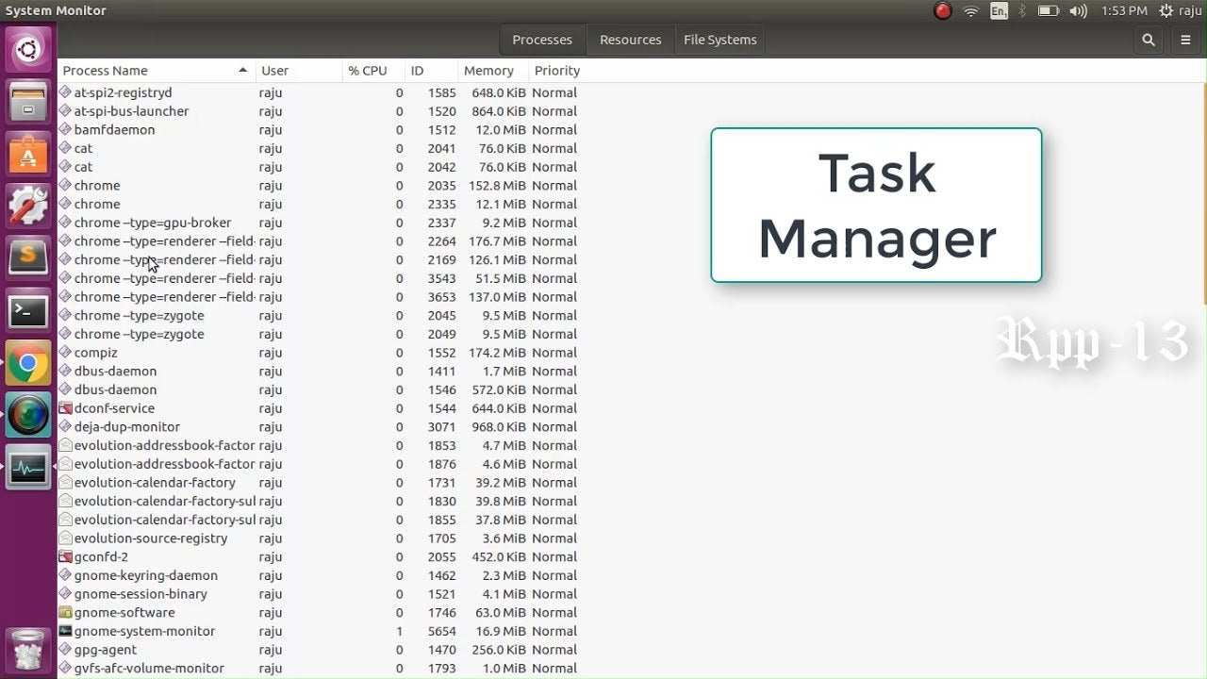Screen dimensions: 1207x679
Task: Open the Wi-Fi network indicator
Action: tap(970, 10)
